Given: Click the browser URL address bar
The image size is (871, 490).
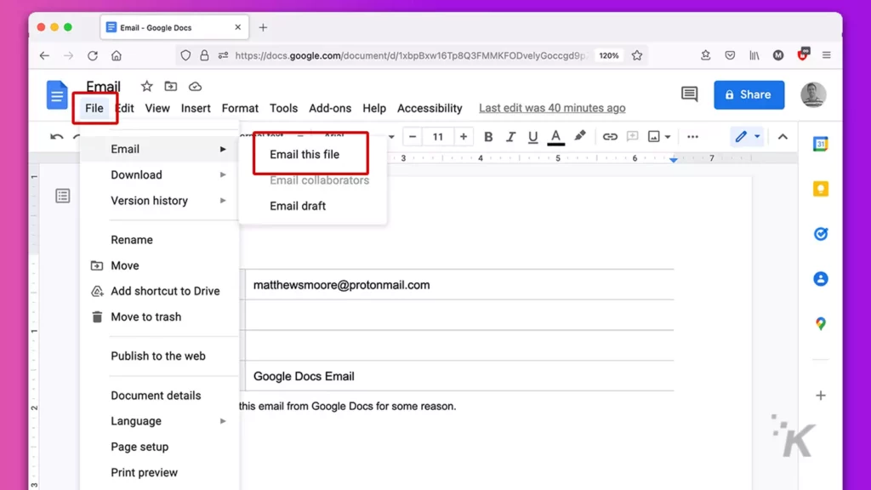Looking at the screenshot, I should [410, 55].
